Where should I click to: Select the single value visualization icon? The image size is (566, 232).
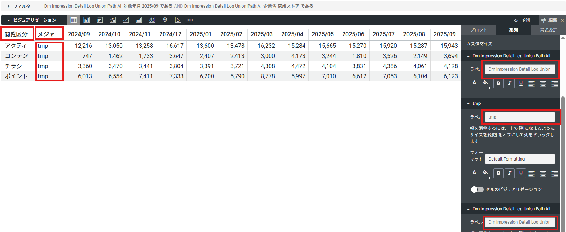pos(178,20)
